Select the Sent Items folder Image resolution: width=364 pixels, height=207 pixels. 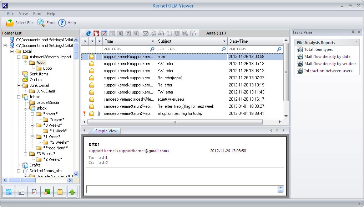39,74
